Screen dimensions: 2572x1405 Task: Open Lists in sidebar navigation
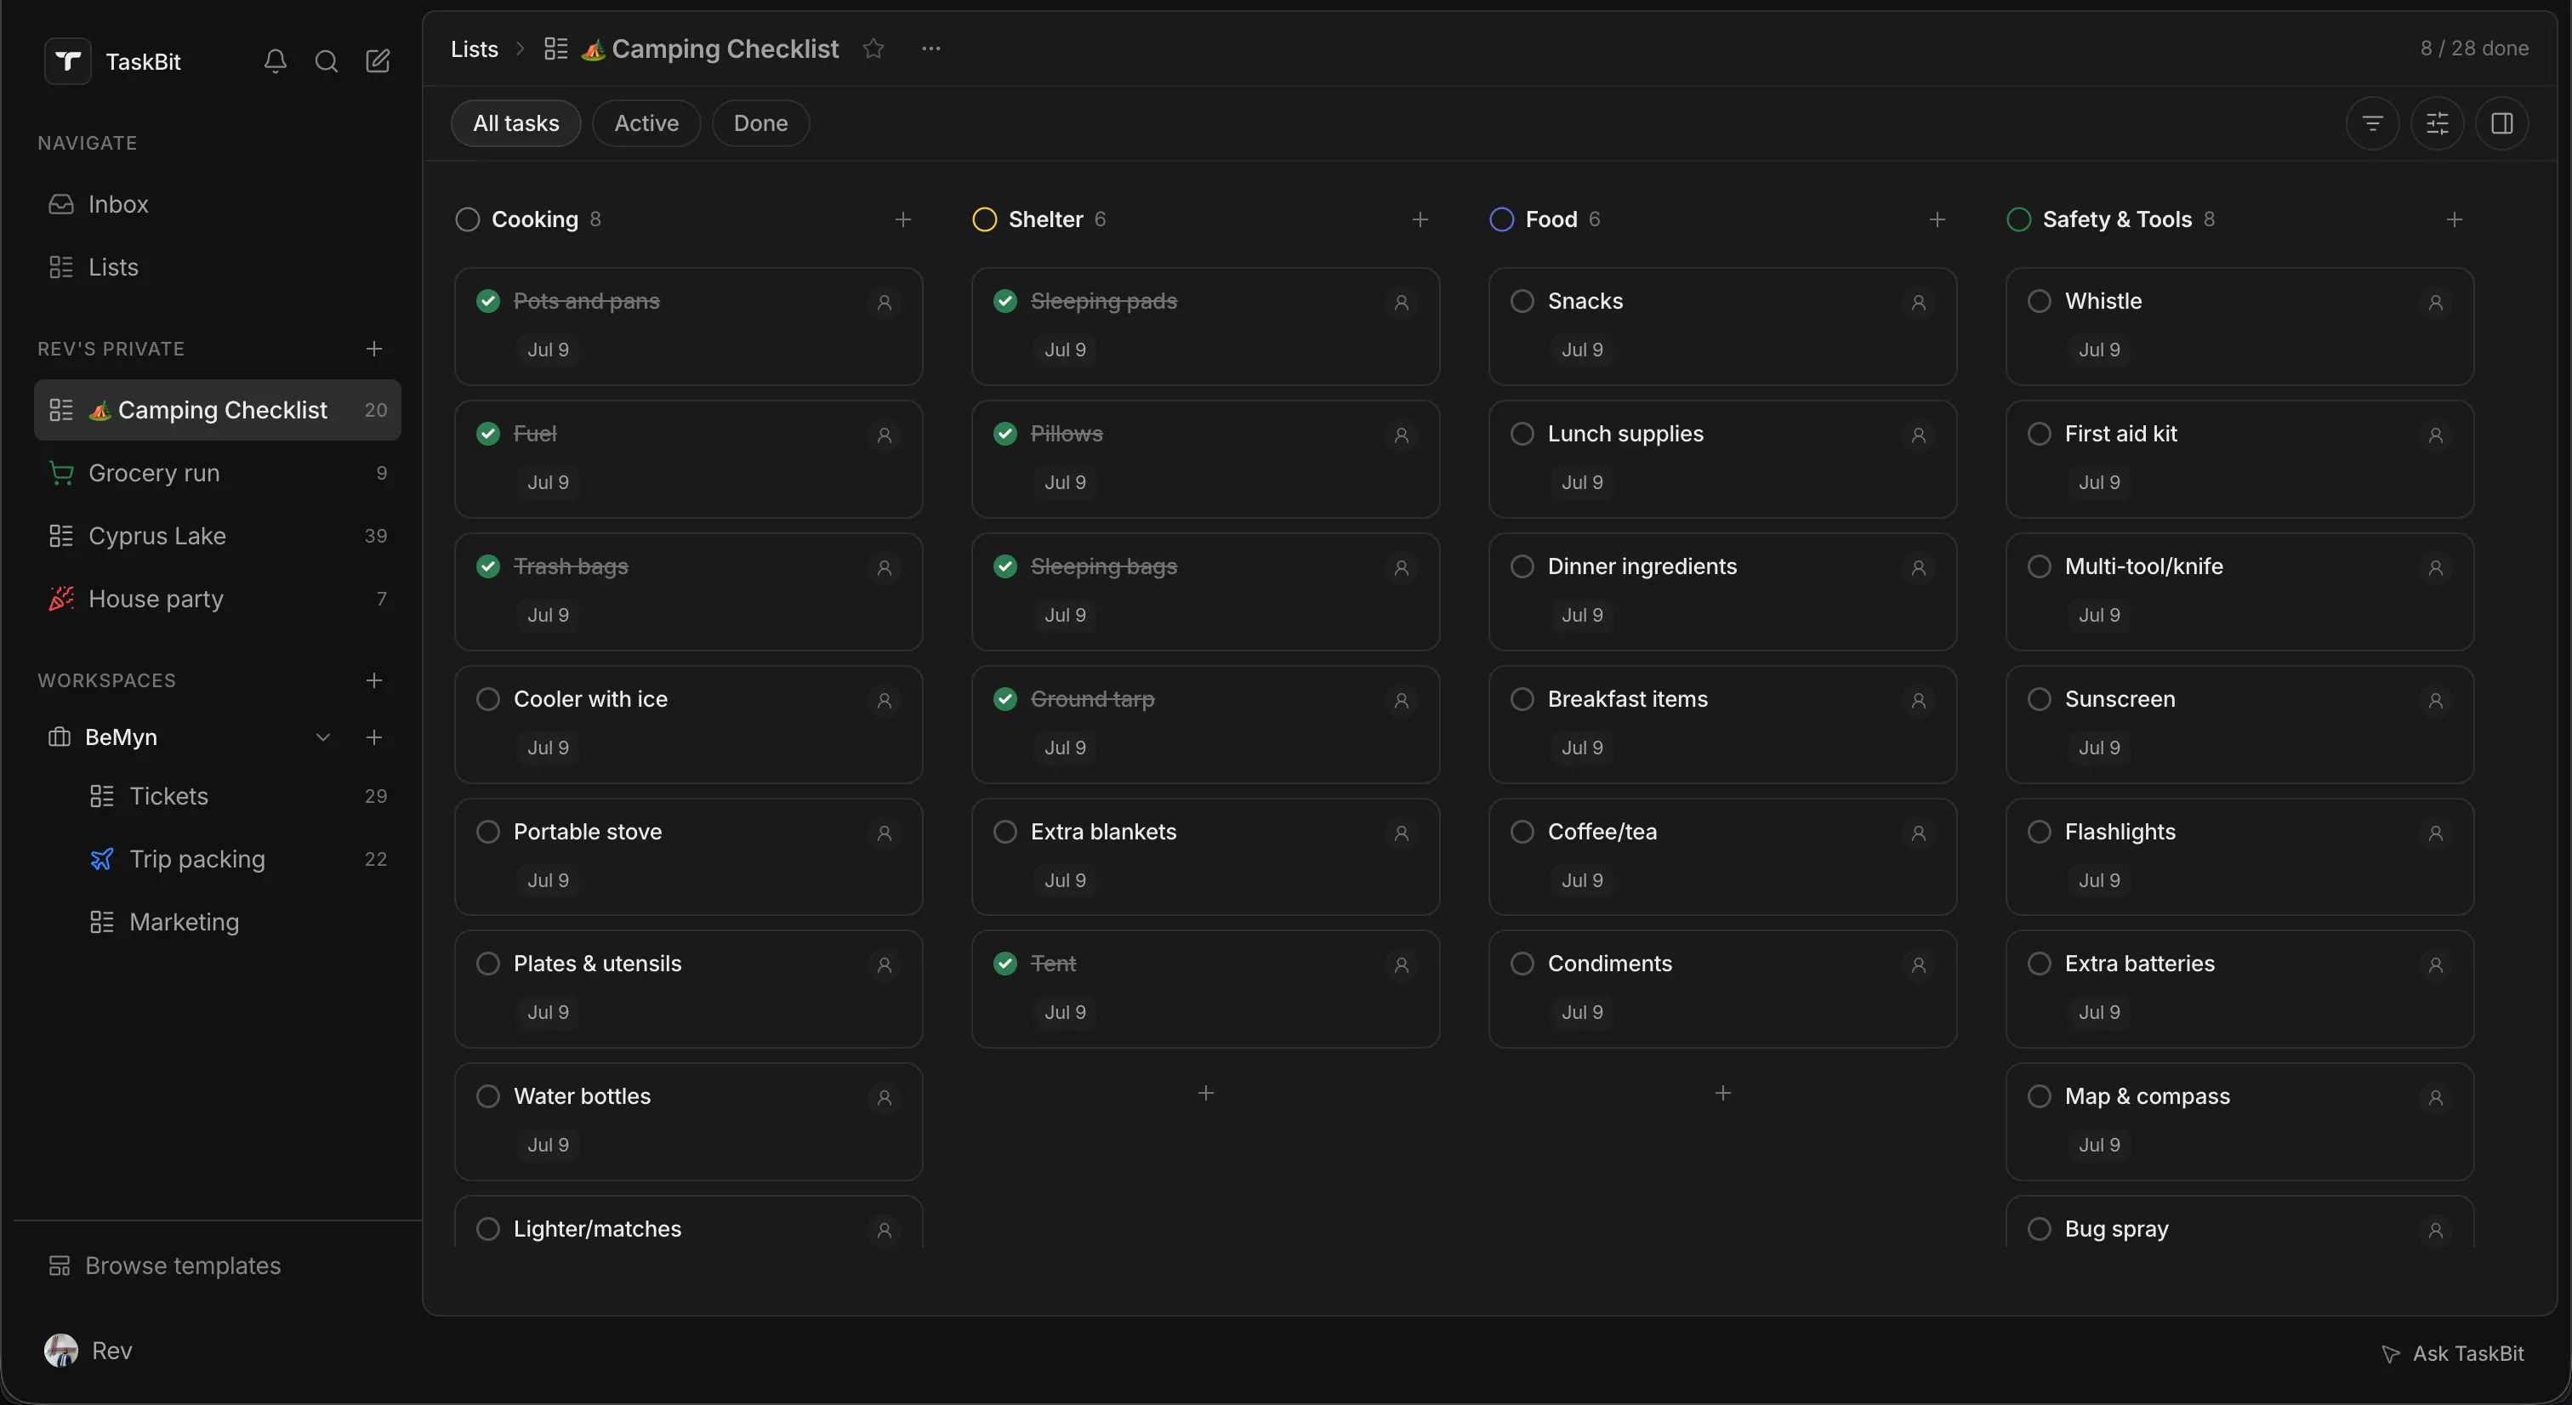pyautogui.click(x=218, y=266)
